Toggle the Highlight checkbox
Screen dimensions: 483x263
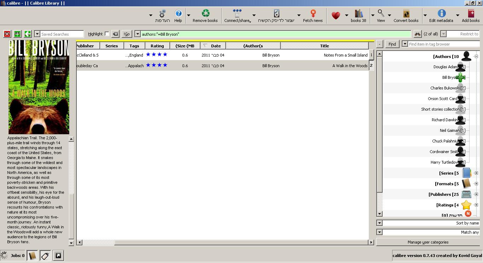(x=107, y=34)
